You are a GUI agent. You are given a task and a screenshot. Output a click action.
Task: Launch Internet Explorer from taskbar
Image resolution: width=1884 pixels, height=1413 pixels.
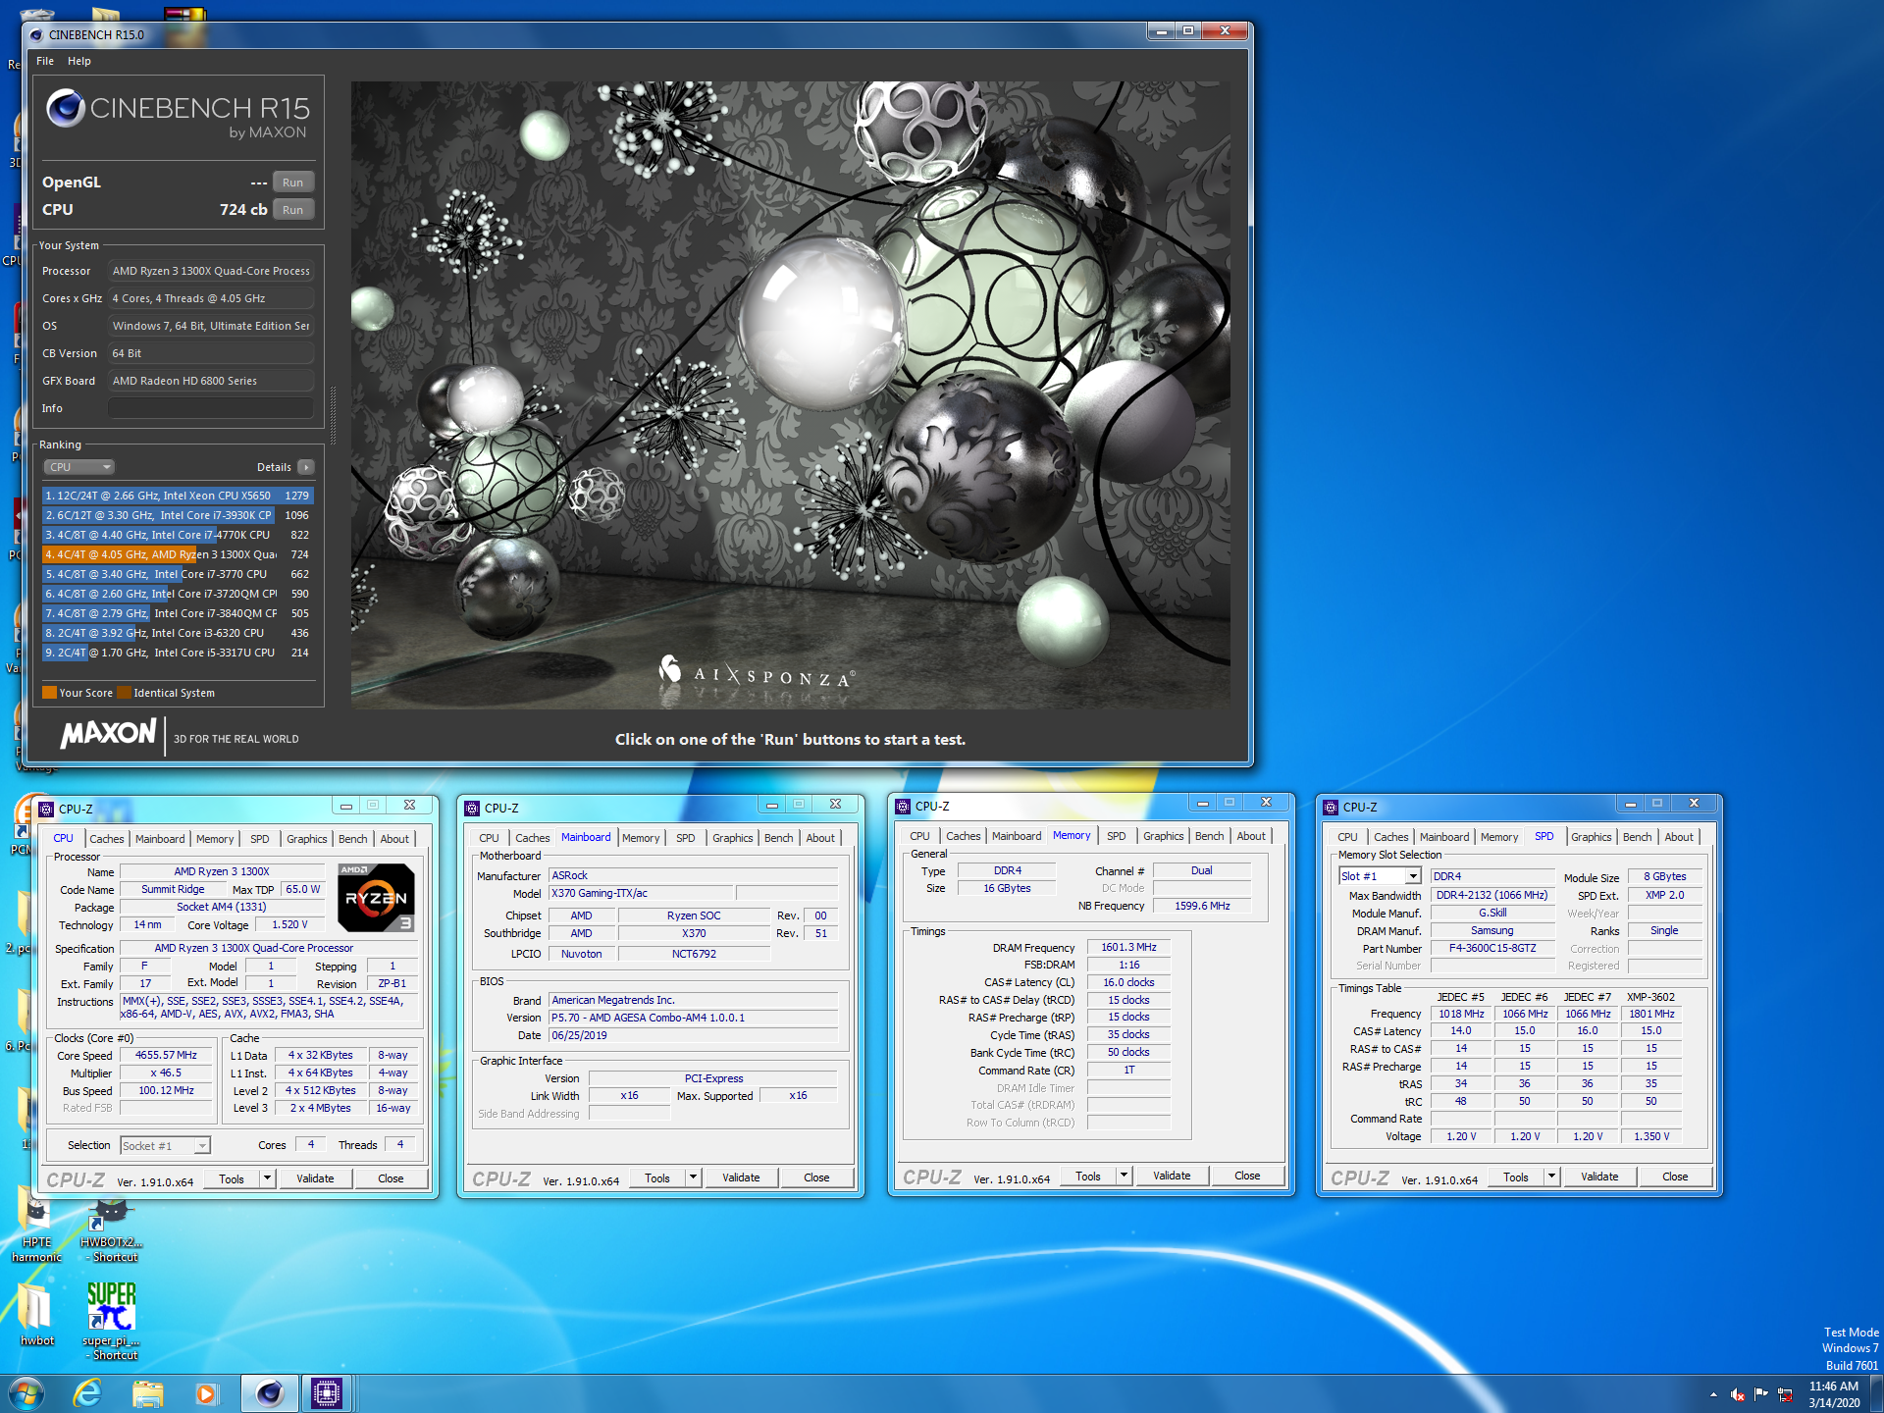tap(87, 1392)
